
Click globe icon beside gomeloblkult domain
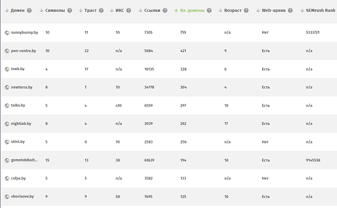[7, 160]
